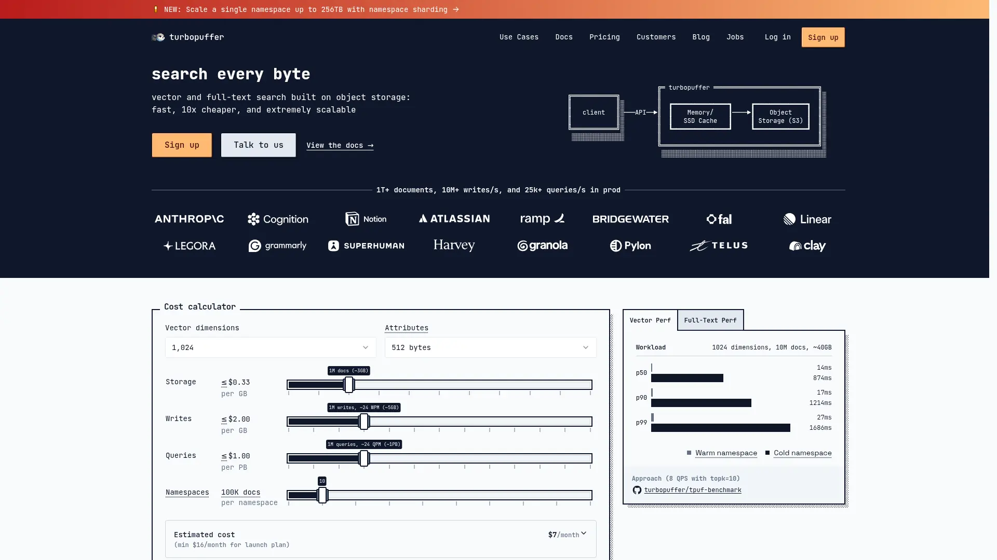Click the Pylon customer logo
The height and width of the screenshot is (560, 997).
[630, 246]
